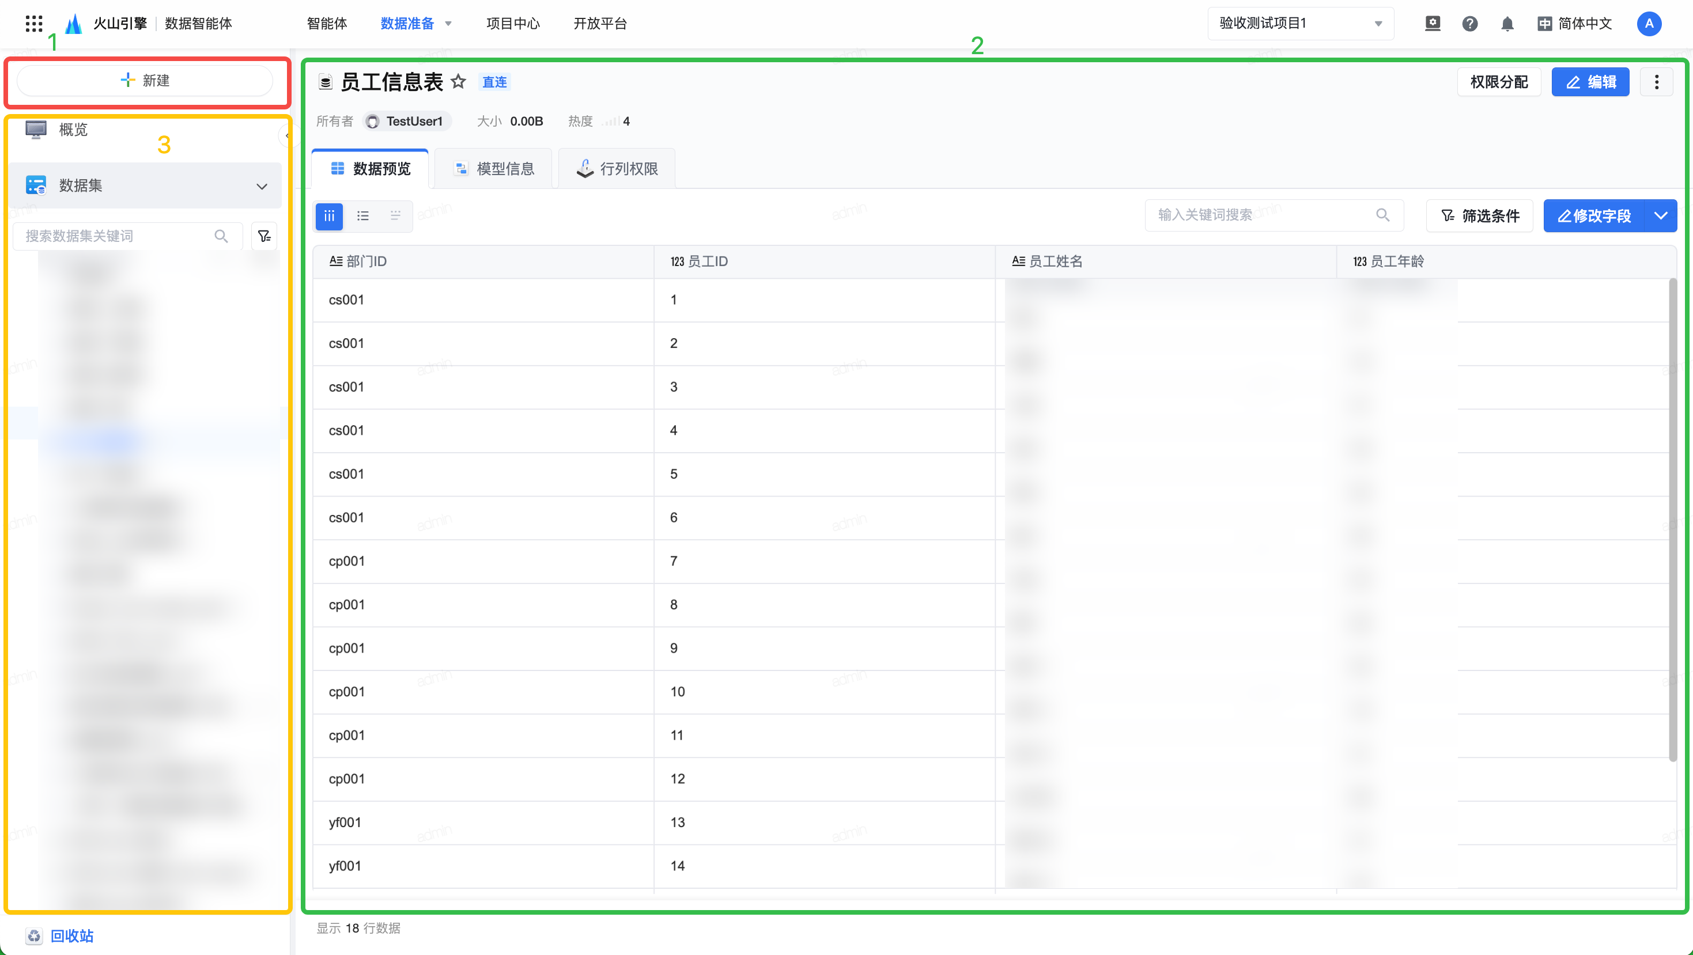Star the 员工信息表 dataset as favorite
The height and width of the screenshot is (955, 1693).
coord(458,81)
